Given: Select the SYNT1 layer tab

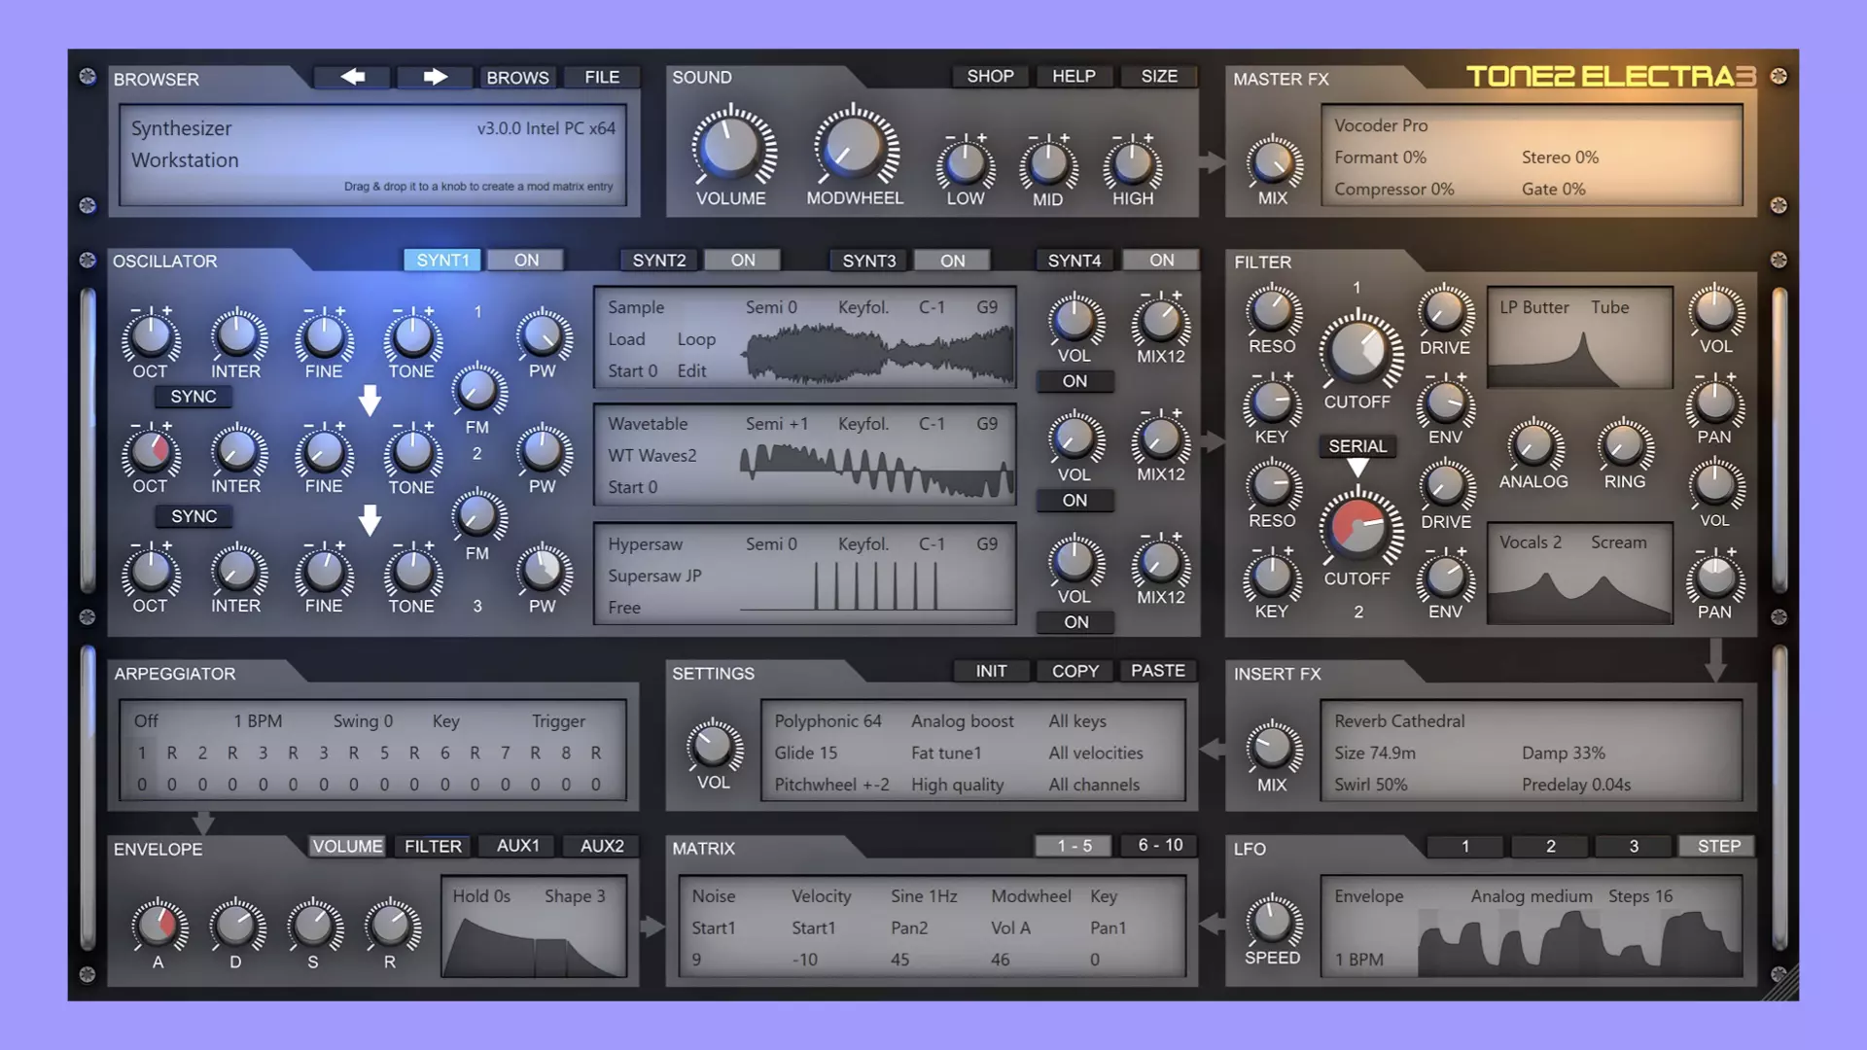Looking at the screenshot, I should pos(442,261).
